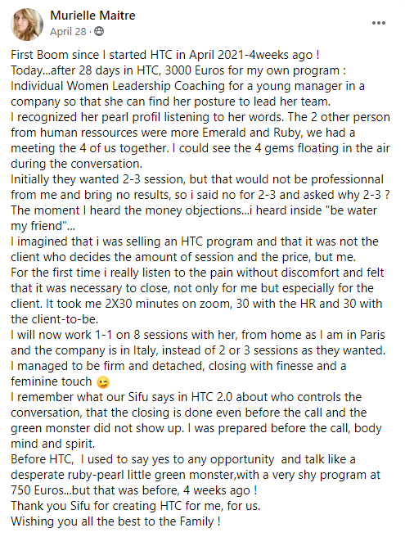Click the group audience icon beside the date
This screenshot has height=537, width=405.
coord(99,31)
